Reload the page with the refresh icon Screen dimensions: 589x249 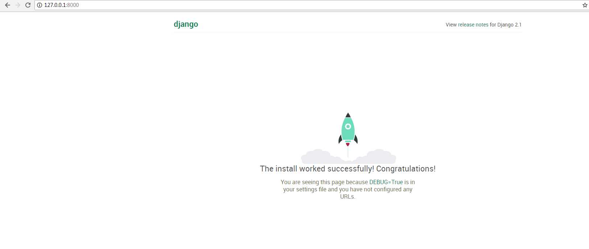pos(28,5)
